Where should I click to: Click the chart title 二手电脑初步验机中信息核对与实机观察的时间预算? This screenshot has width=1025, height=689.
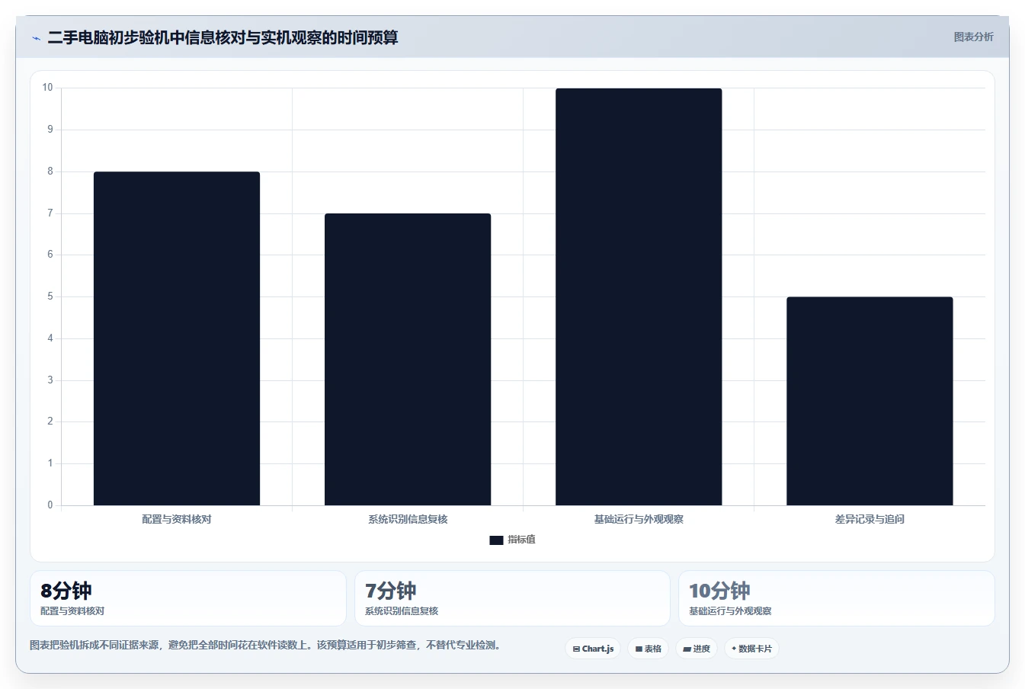click(223, 37)
